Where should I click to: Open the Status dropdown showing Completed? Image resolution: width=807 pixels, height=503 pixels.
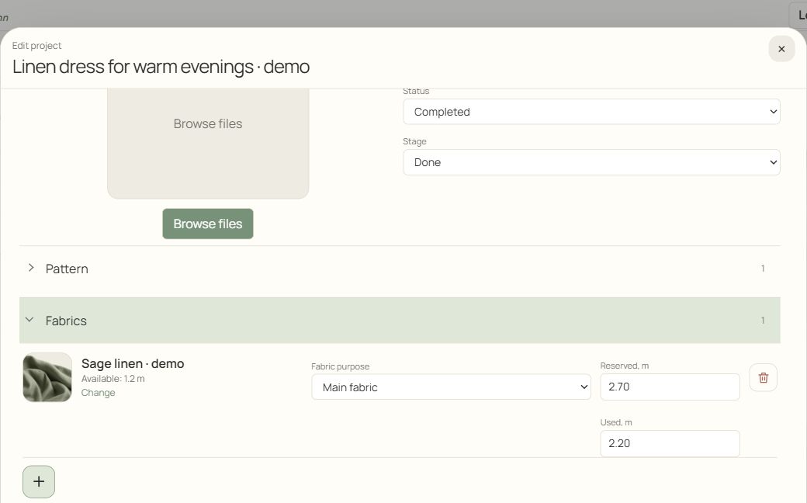click(x=591, y=112)
